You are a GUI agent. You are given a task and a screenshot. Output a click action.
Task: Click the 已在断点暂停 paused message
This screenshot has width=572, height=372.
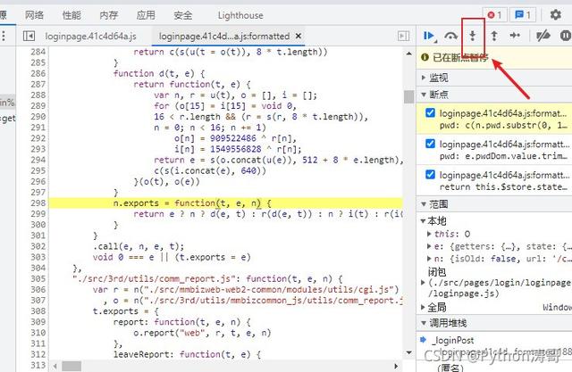click(460, 57)
